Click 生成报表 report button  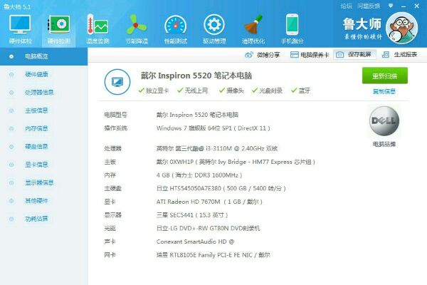click(399, 55)
